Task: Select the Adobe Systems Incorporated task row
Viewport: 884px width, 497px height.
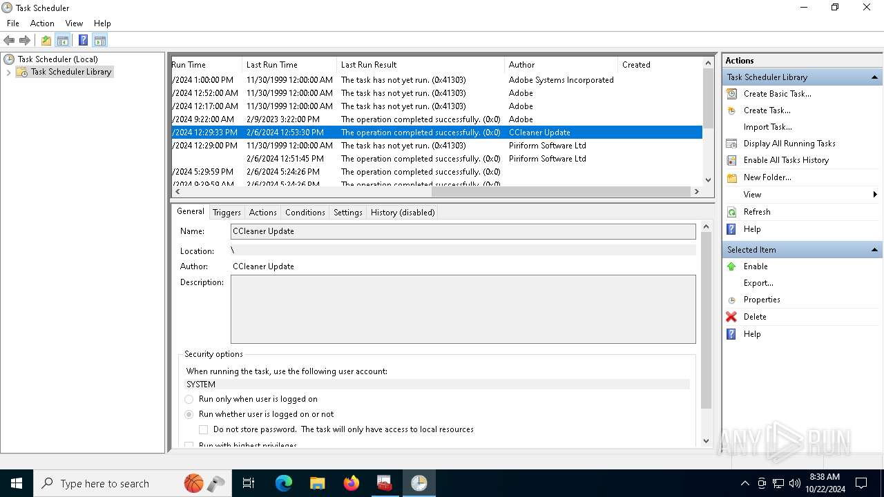Action: [436, 80]
